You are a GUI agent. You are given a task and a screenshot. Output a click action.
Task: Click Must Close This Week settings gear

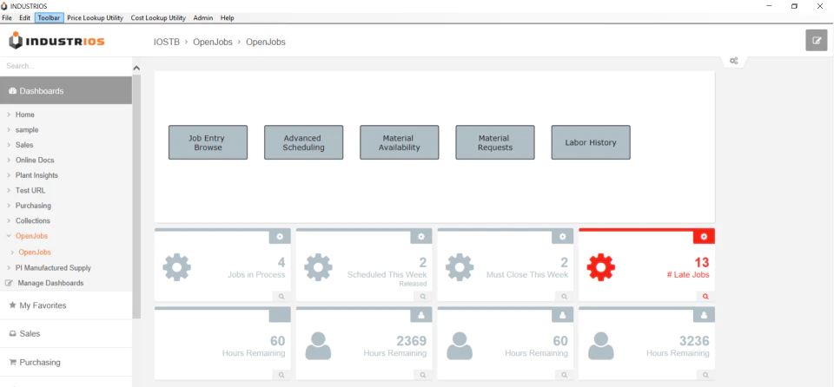(563, 237)
